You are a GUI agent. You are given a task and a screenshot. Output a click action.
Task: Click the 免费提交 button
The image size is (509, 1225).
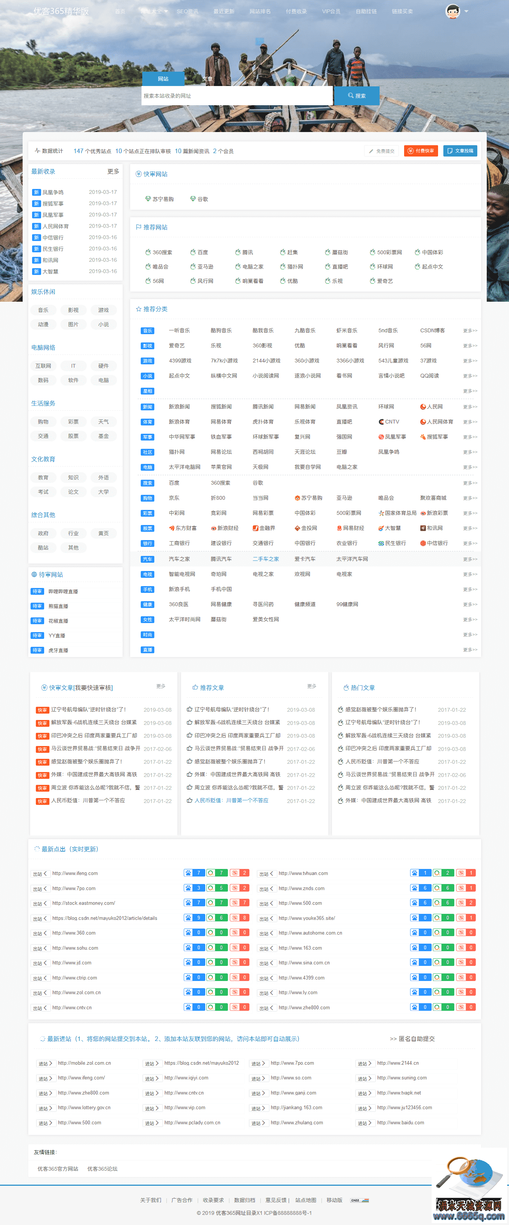[381, 151]
